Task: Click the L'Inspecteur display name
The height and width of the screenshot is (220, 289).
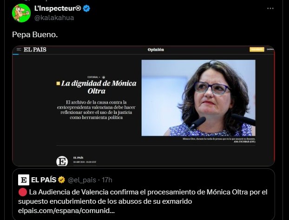Action: [58, 8]
